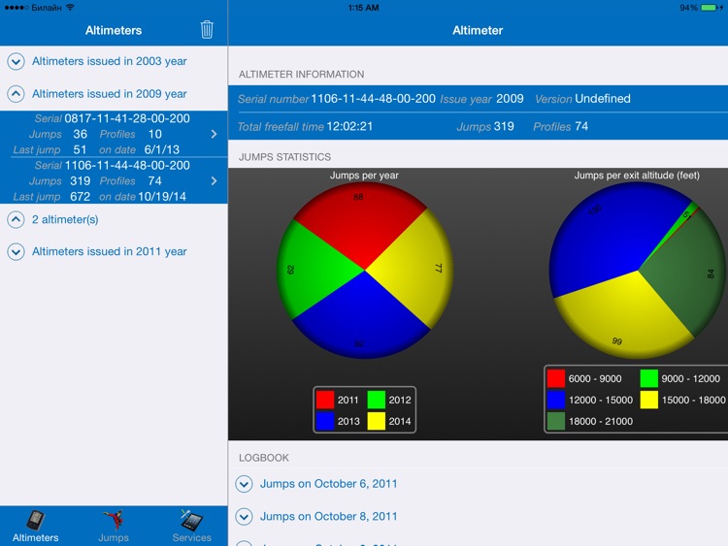Viewport: 728px width, 546px height.
Task: Click yellow 2014 legend swatch
Action: tap(376, 421)
